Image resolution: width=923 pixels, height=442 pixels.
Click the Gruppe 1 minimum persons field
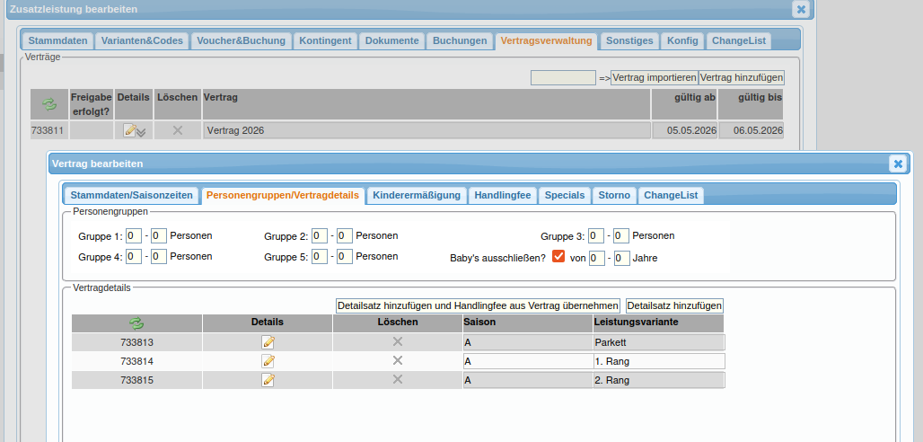coord(133,236)
